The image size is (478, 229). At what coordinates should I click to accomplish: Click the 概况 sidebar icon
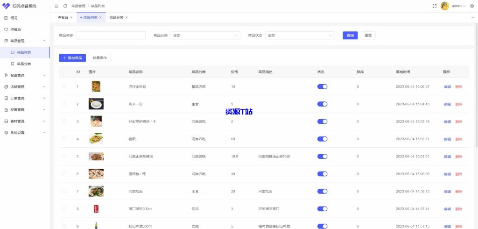(6, 18)
